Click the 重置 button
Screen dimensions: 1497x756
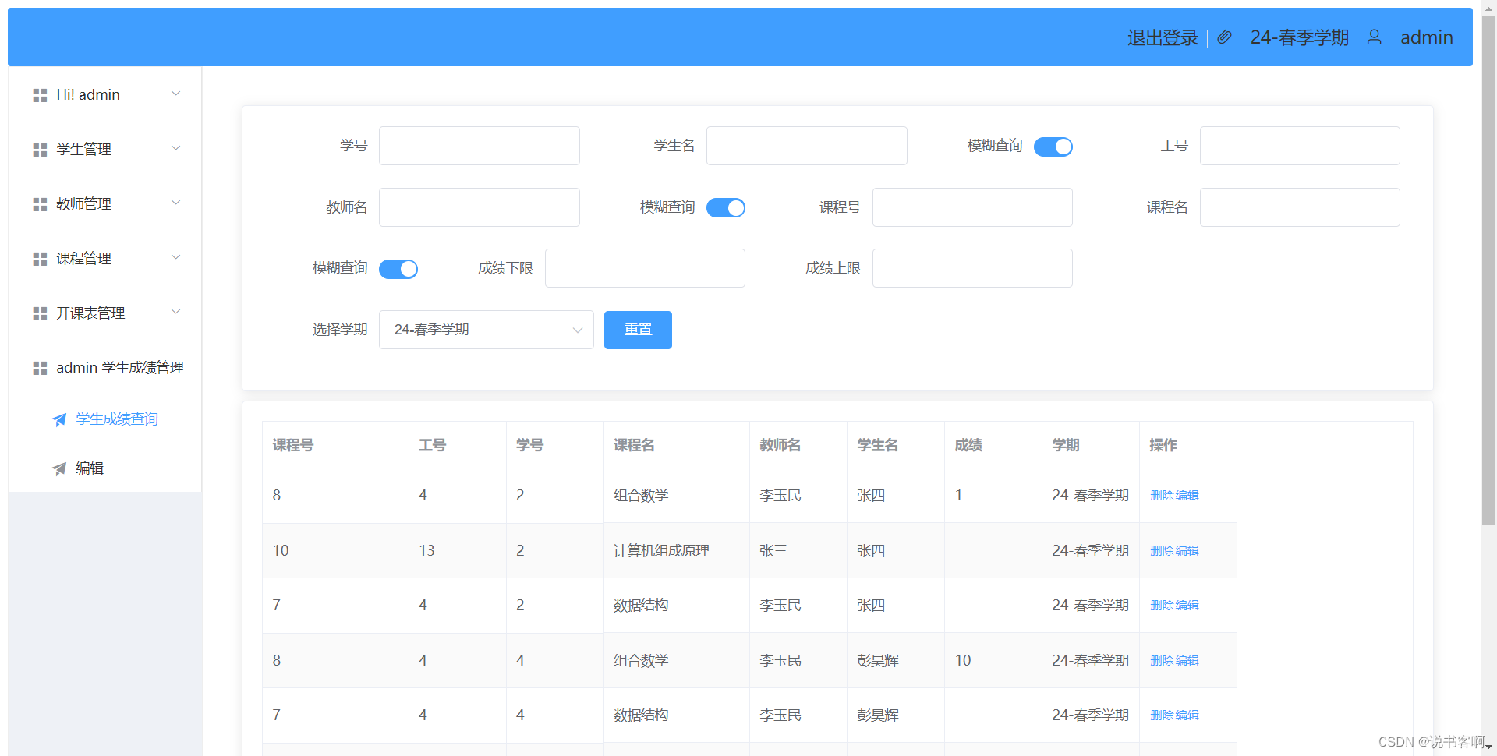(x=638, y=330)
